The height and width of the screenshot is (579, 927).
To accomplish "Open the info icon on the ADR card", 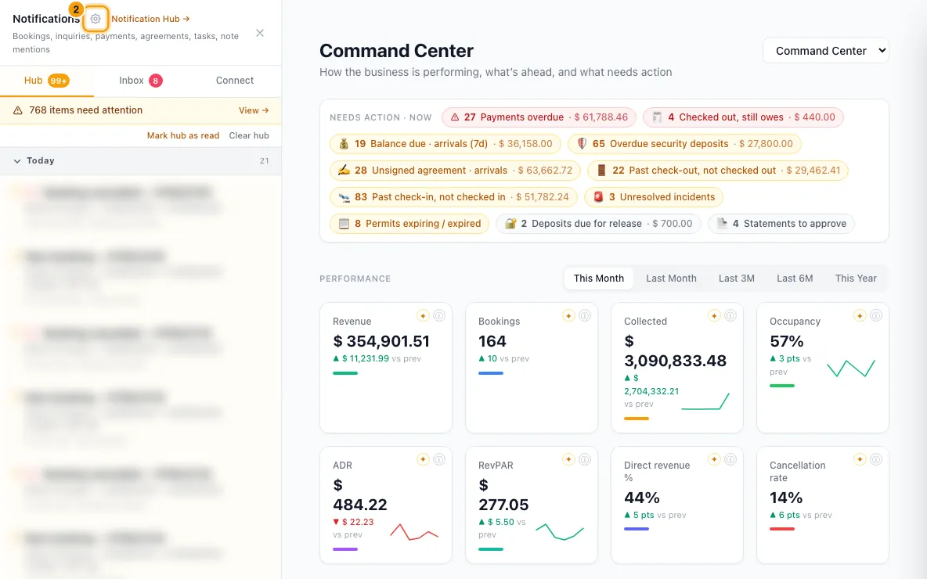I will [x=438, y=459].
